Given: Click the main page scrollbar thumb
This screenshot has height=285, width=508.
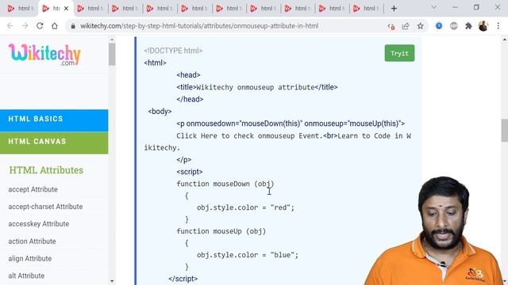Looking at the screenshot, I should pyautogui.click(x=505, y=130).
